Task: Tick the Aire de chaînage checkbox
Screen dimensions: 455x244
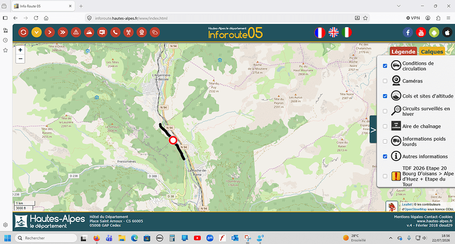Action: (x=385, y=126)
